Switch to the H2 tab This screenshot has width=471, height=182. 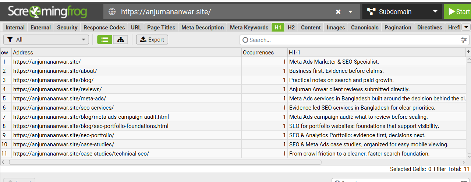click(291, 27)
